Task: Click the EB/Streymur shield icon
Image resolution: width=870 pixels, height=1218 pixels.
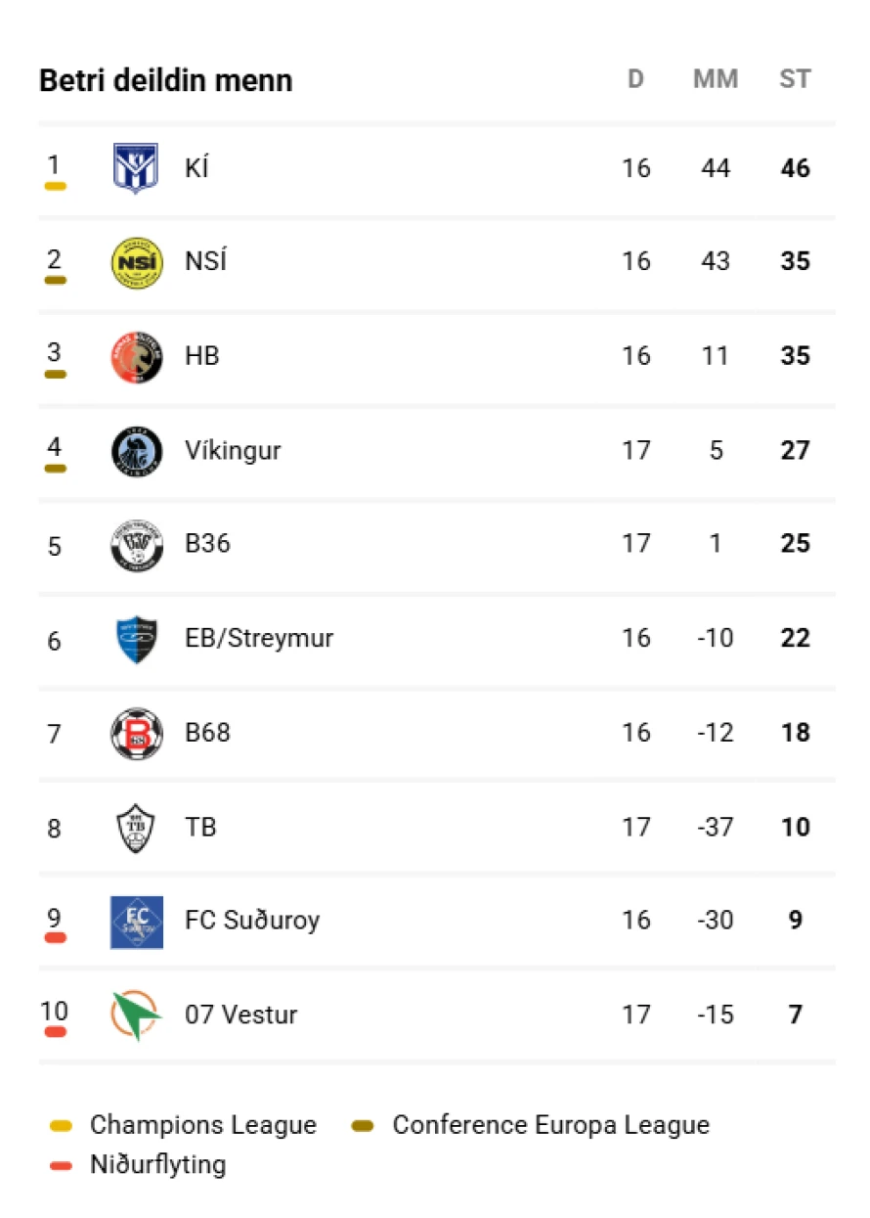Action: 136,639
